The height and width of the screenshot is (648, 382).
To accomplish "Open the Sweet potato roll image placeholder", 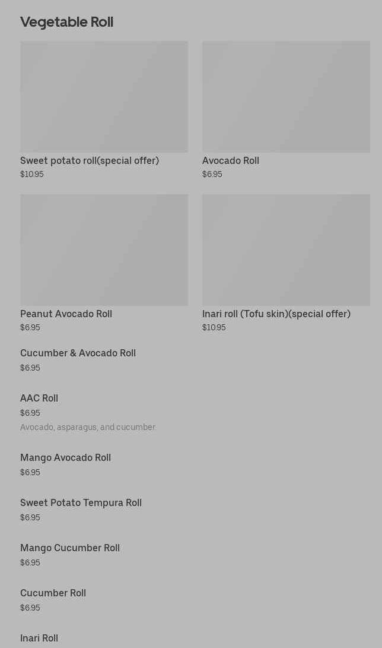I will [x=104, y=96].
